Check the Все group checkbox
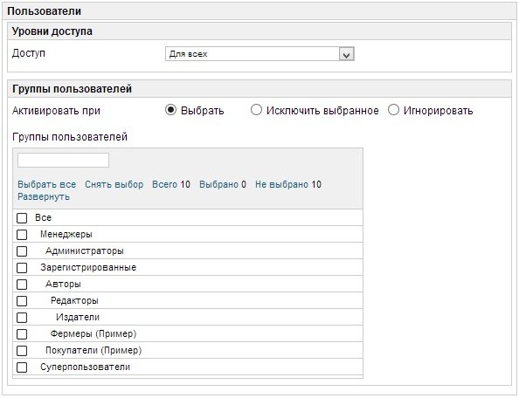This screenshot has width=519, height=398. pos(22,218)
